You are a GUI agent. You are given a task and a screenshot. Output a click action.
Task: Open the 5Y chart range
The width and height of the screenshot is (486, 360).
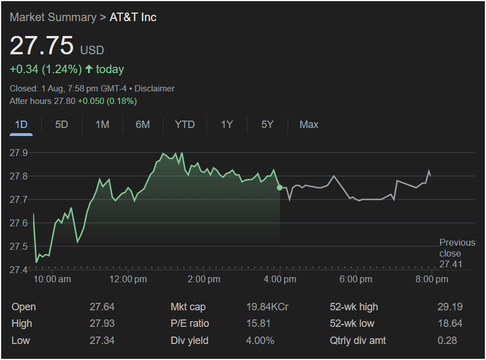point(267,125)
